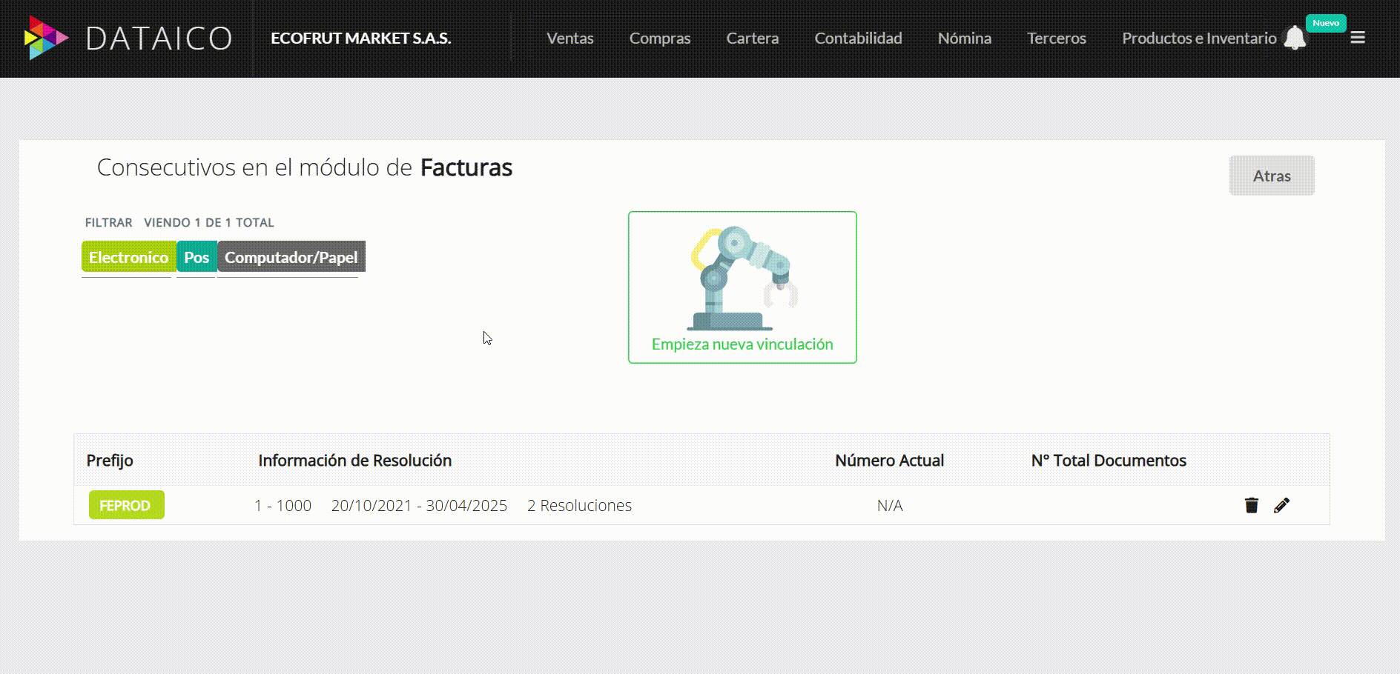Screen dimensions: 1400x674
Task: Edit the FEPROD resolution using pencil icon
Action: tap(1282, 505)
